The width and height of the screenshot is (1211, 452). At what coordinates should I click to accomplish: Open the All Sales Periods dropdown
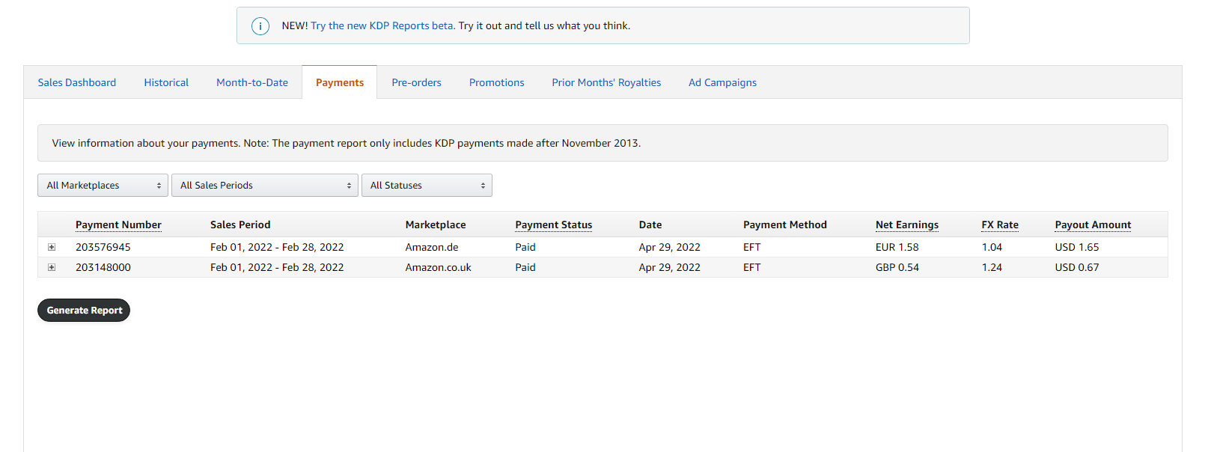(x=264, y=186)
